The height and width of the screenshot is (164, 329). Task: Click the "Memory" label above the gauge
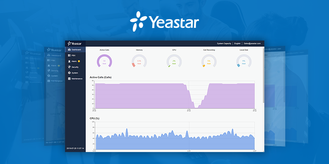[139, 50]
